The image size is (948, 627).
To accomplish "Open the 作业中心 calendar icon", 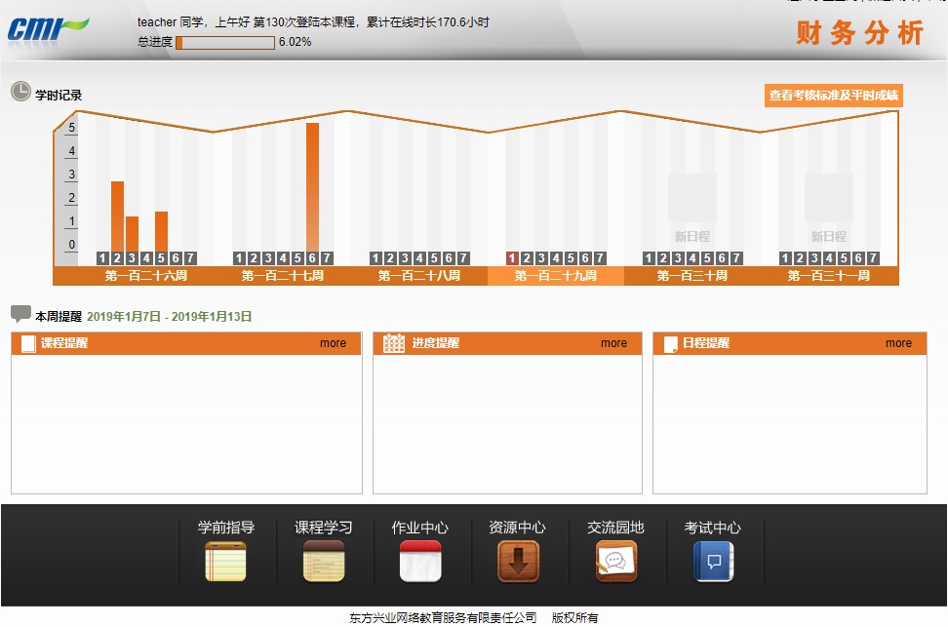I will pyautogui.click(x=420, y=562).
